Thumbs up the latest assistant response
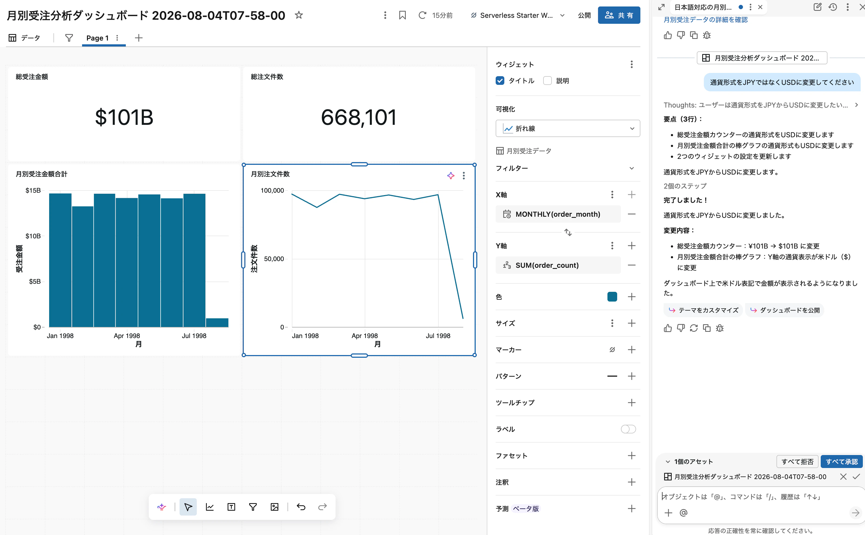The height and width of the screenshot is (535, 865). (667, 328)
